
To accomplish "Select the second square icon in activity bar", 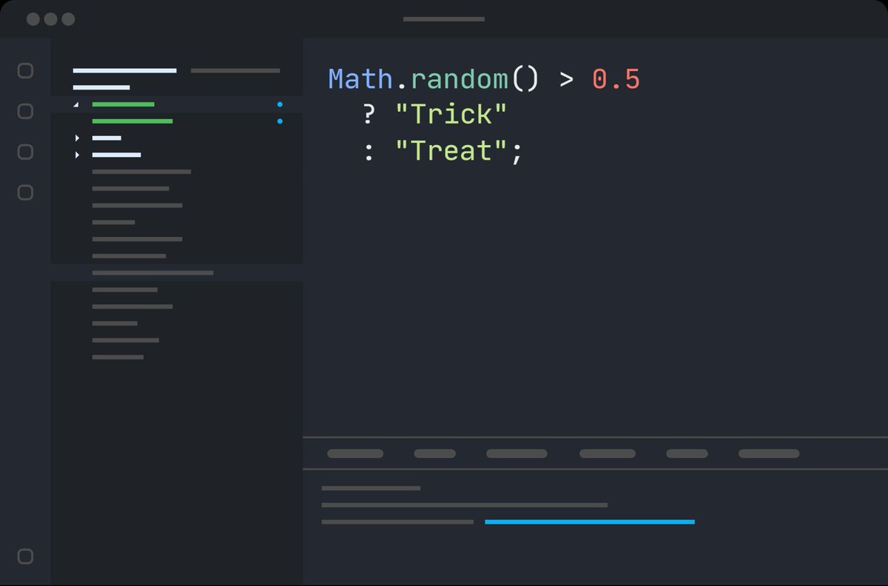I will pos(25,112).
